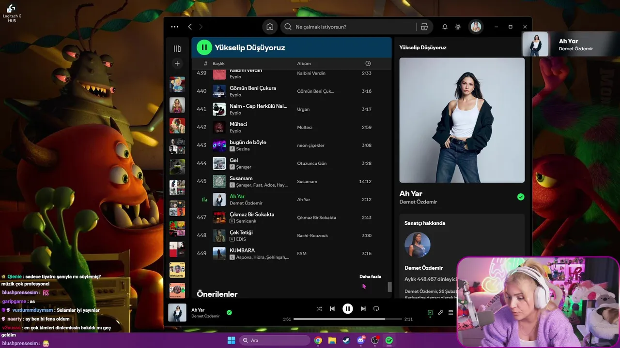The height and width of the screenshot is (348, 620).
Task: Remove Ah Yar from liked songs in player bar
Action: click(x=229, y=312)
